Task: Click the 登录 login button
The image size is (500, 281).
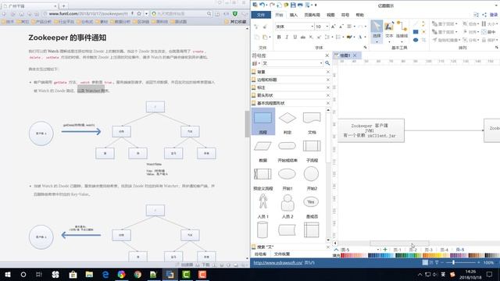Action: (x=494, y=15)
